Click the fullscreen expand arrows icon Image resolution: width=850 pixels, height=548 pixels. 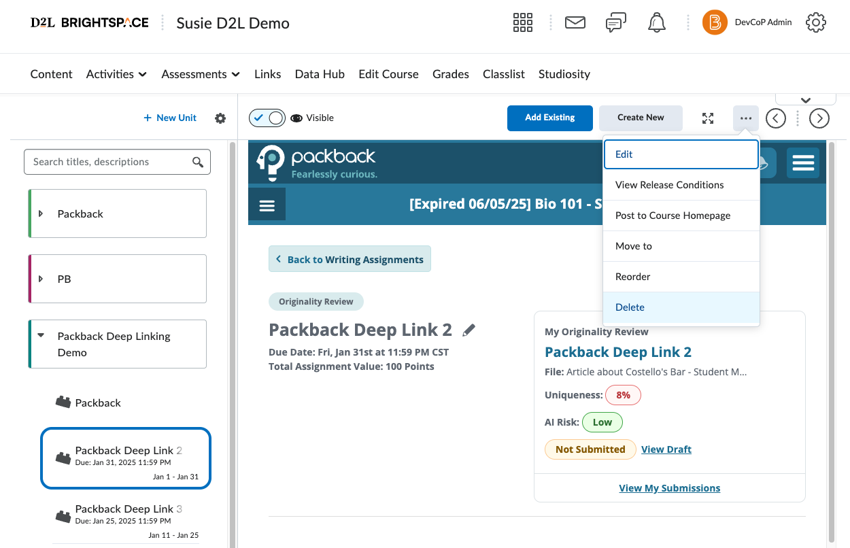click(x=708, y=118)
